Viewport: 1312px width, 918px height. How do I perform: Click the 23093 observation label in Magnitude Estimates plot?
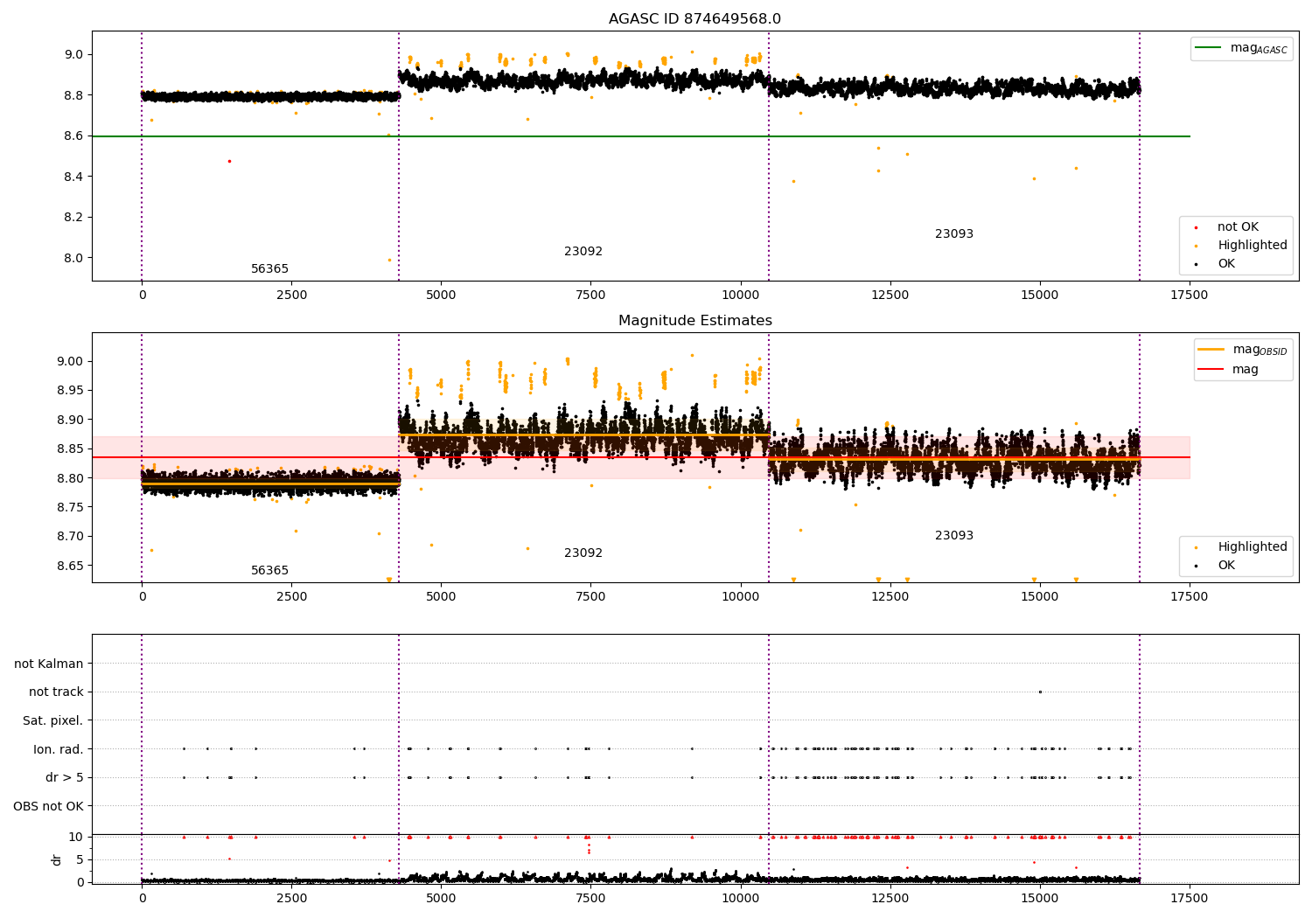[x=954, y=536]
